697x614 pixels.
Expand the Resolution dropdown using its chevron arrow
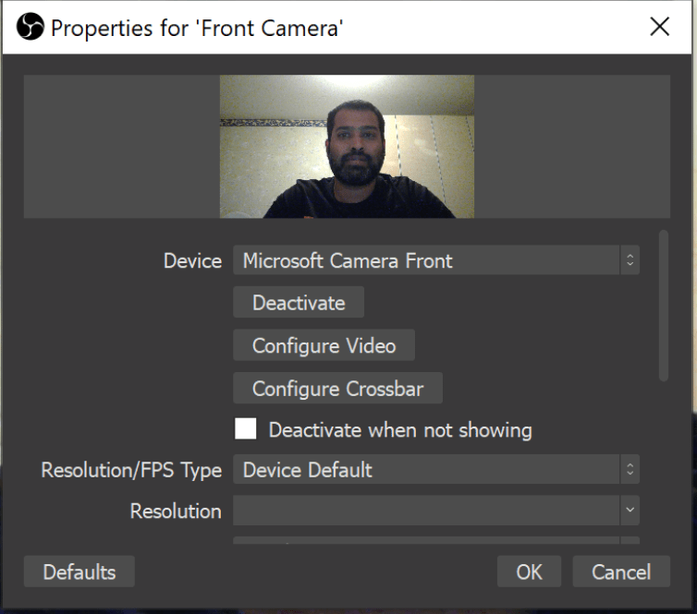[x=630, y=511]
